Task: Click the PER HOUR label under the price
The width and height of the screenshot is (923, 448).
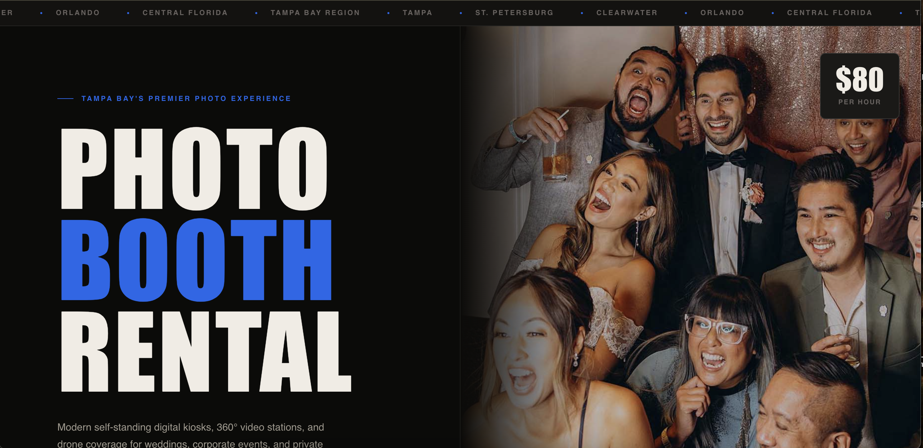Action: [x=859, y=102]
